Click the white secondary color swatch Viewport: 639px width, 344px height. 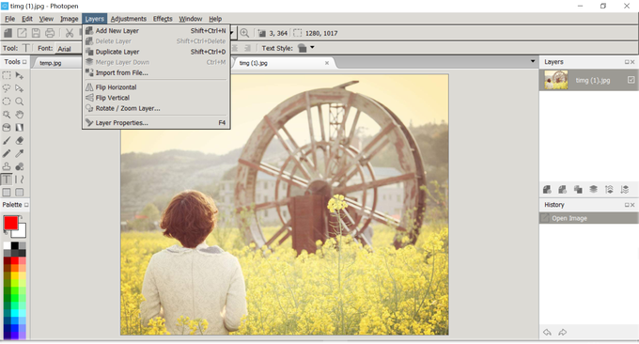coord(21,232)
